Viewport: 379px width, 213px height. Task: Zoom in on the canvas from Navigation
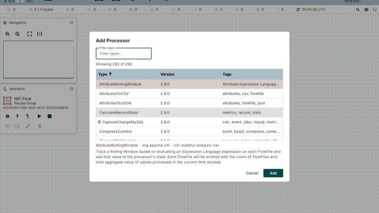pos(7,34)
